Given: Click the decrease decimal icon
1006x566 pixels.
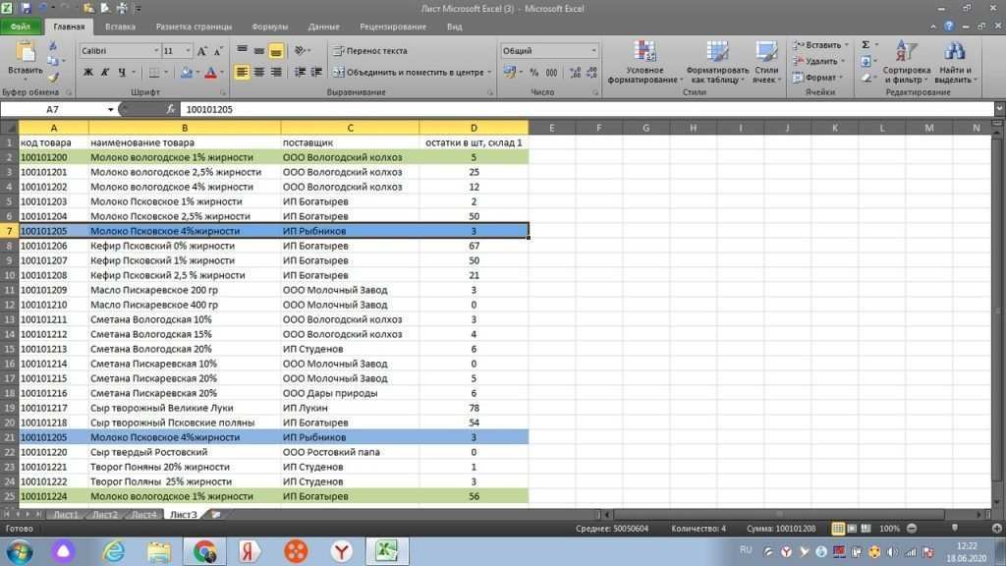Looking at the screenshot, I should (x=591, y=73).
